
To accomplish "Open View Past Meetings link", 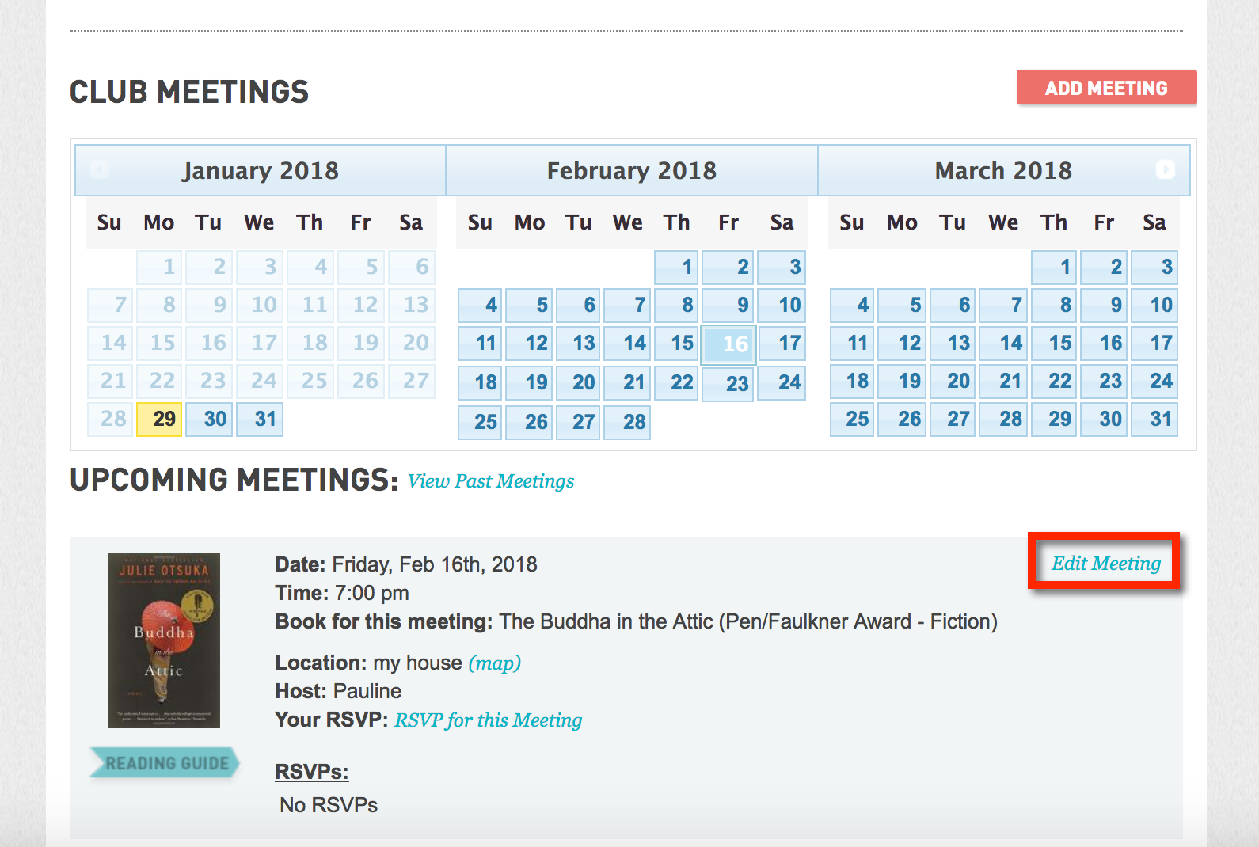I will click(x=491, y=481).
